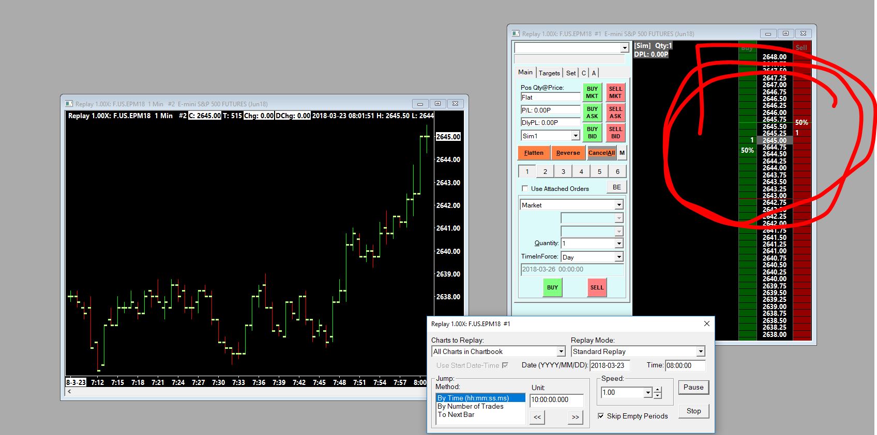
Task: Flatten the current position
Action: click(x=534, y=153)
